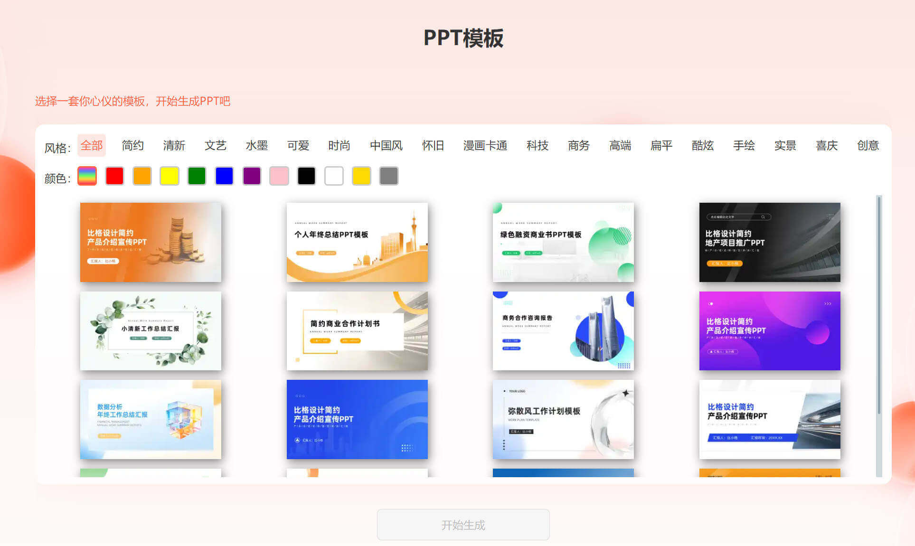Select the 弥散风工作计划模板 thumbnail
The height and width of the screenshot is (546, 915).
pyautogui.click(x=563, y=419)
